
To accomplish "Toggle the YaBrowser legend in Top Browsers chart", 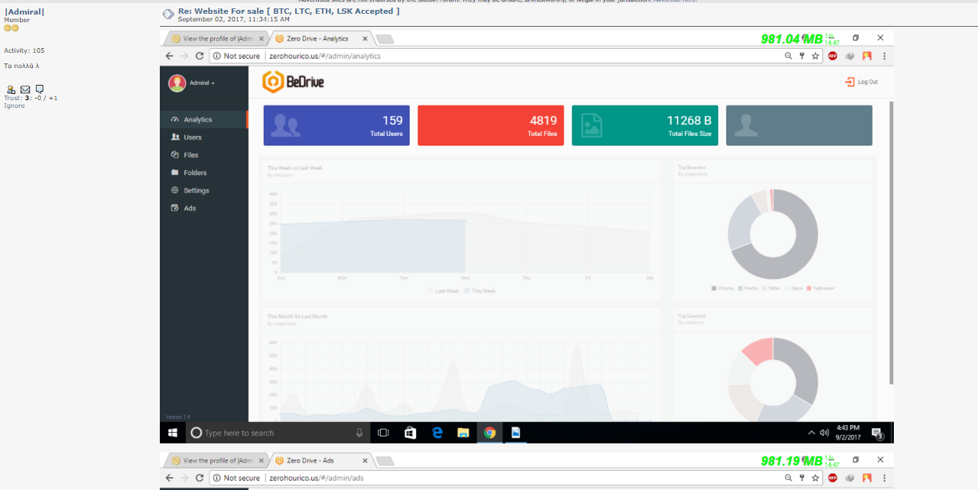I will tap(820, 288).
